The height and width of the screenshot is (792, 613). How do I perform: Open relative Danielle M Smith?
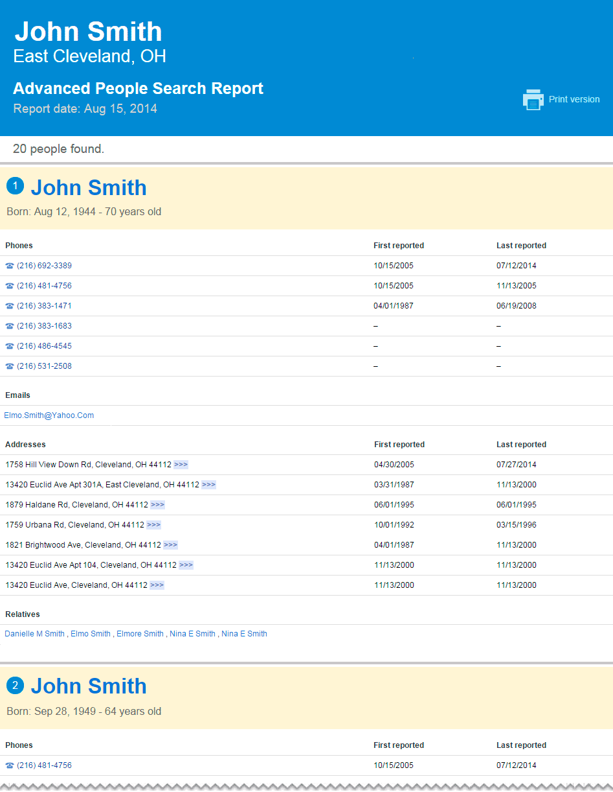pyautogui.click(x=35, y=634)
